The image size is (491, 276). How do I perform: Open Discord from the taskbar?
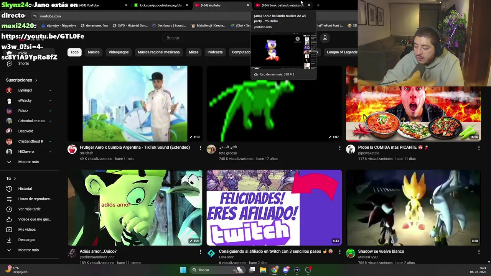pos(286,270)
